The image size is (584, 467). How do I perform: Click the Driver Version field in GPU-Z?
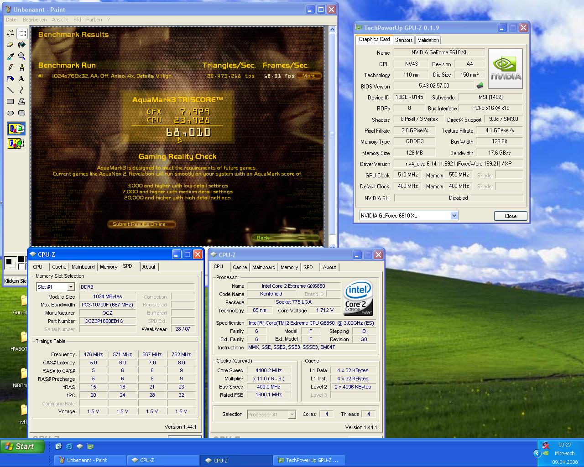coord(459,164)
